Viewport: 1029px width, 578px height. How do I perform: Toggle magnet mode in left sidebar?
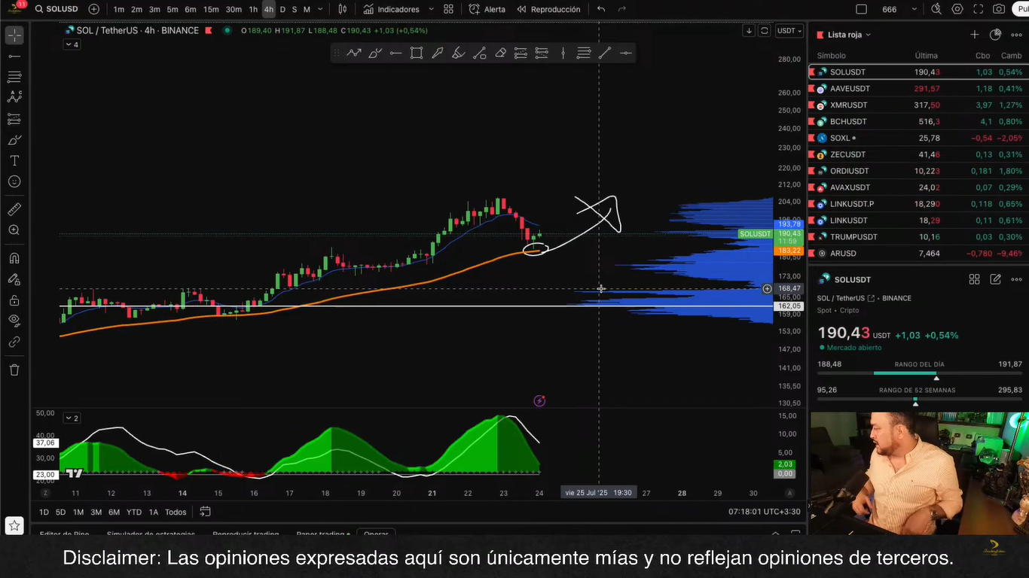[x=14, y=258]
